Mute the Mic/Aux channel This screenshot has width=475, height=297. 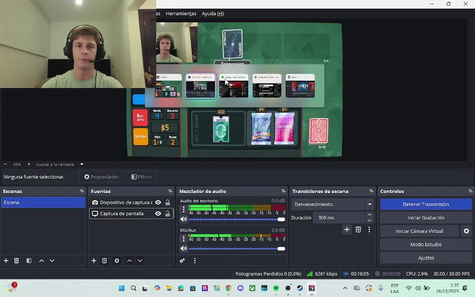point(183,248)
